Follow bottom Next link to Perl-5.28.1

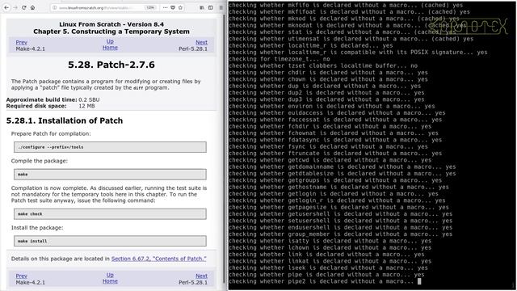(201, 276)
